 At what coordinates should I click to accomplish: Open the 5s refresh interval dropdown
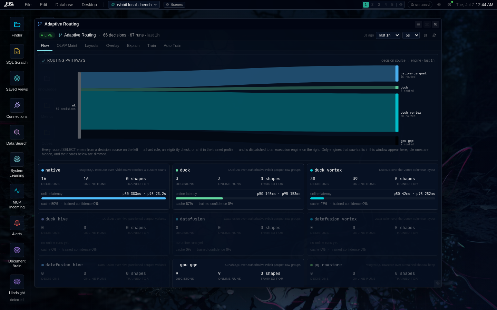[411, 35]
